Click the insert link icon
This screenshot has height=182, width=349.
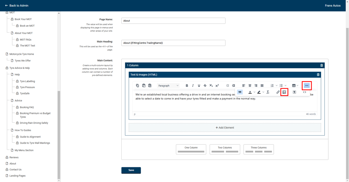[278, 92]
